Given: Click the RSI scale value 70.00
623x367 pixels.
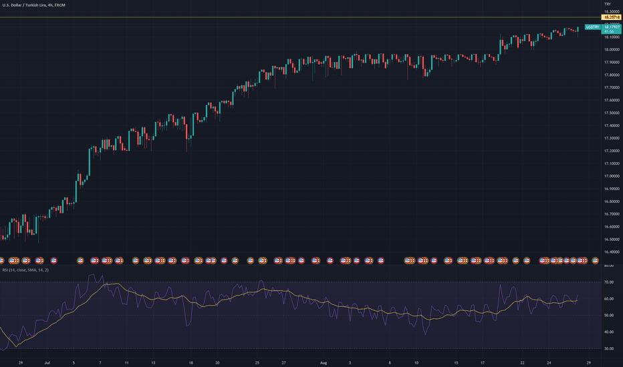Looking at the screenshot, I should (x=609, y=282).
